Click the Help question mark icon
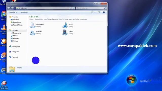Image resolution: width=162 pixels, height=91 pixels. [x=104, y=12]
